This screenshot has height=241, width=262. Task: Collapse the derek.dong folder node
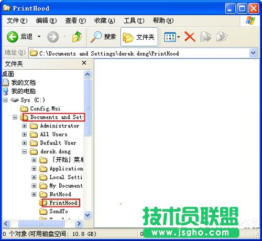[x=25, y=151]
